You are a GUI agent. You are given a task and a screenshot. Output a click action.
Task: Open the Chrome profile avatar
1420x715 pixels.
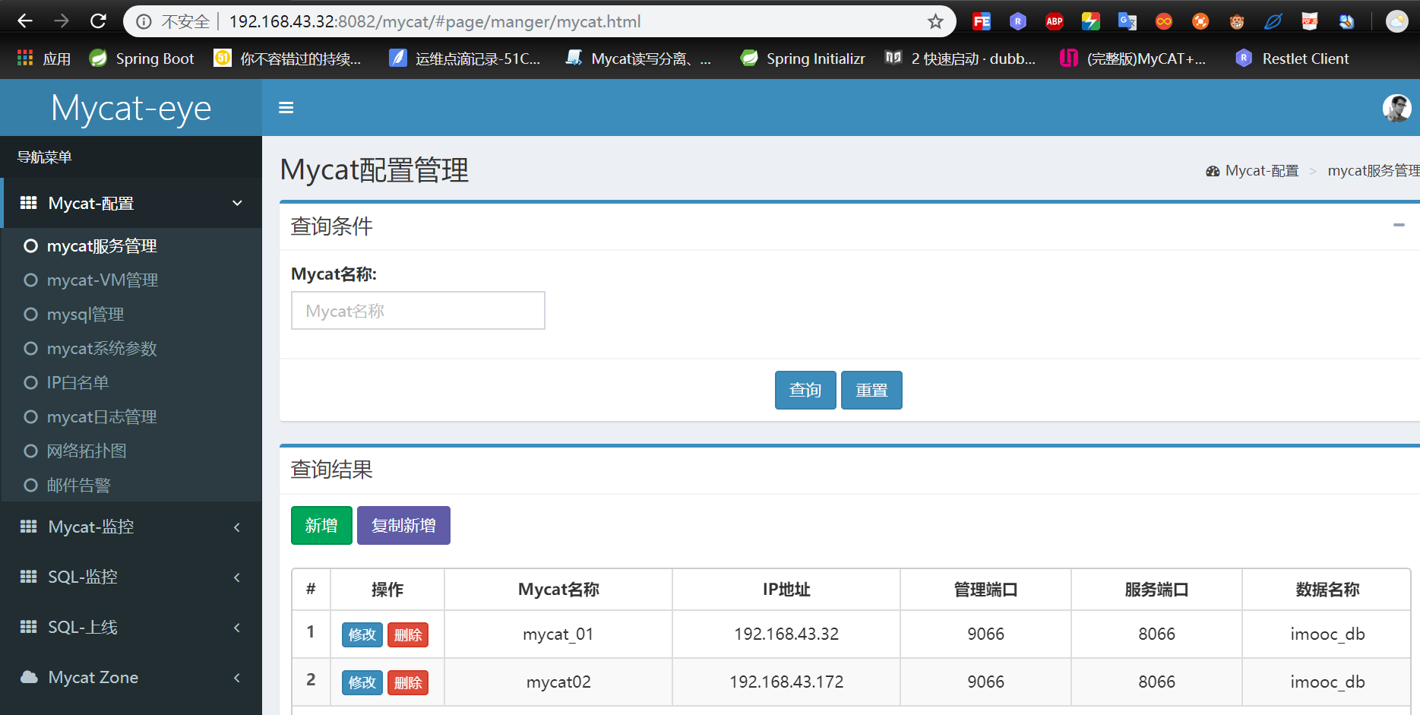tap(1396, 21)
